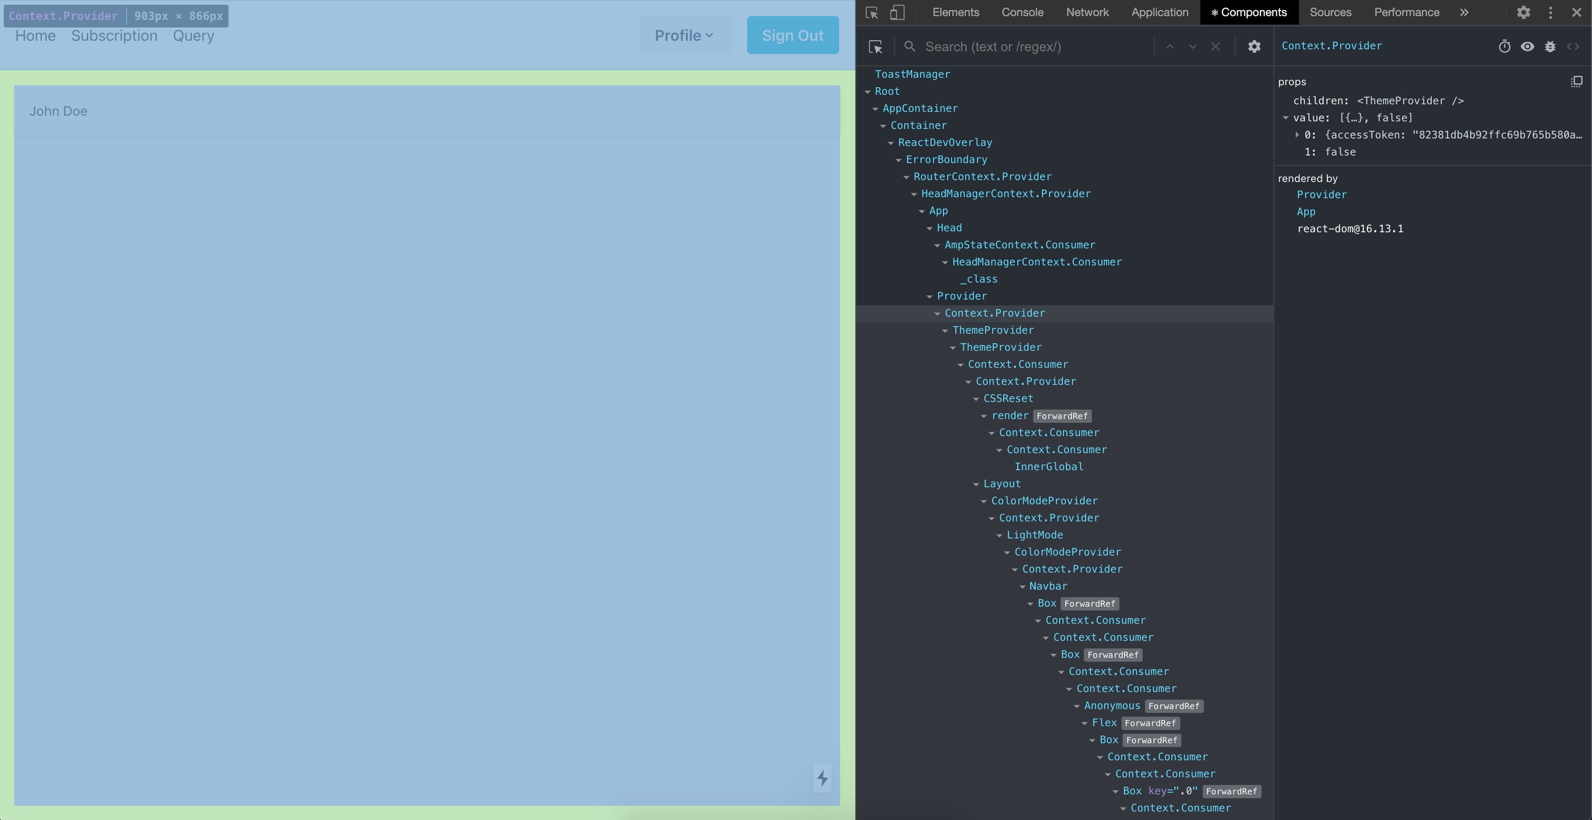Image resolution: width=1592 pixels, height=820 pixels.
Task: Click the bug icon to log component data
Action: pyautogui.click(x=1551, y=46)
